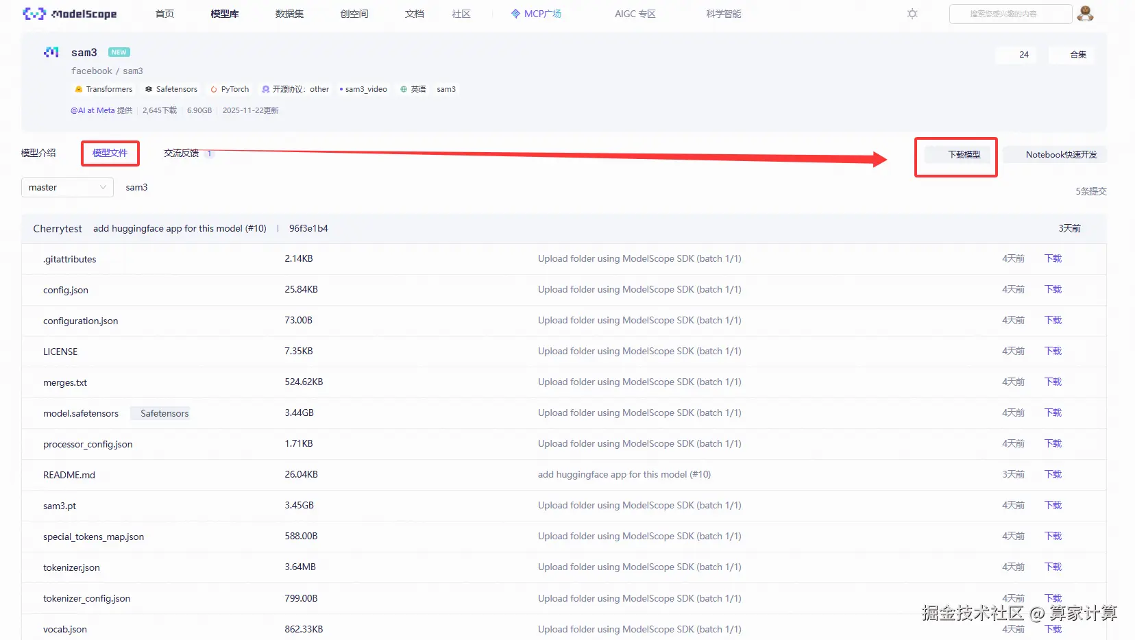Focus the top search input field
The image size is (1135, 640).
point(1010,14)
